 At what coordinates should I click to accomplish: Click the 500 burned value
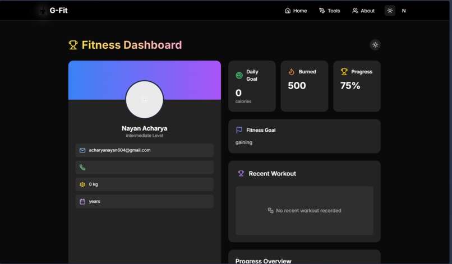coord(297,86)
